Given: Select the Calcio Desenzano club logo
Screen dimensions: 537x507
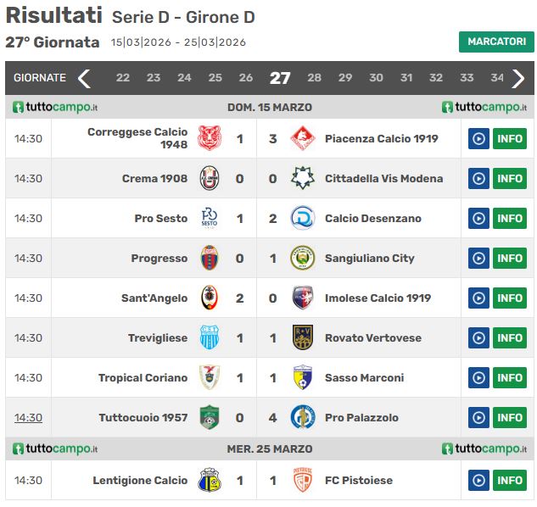Looking at the screenshot, I should (x=302, y=219).
